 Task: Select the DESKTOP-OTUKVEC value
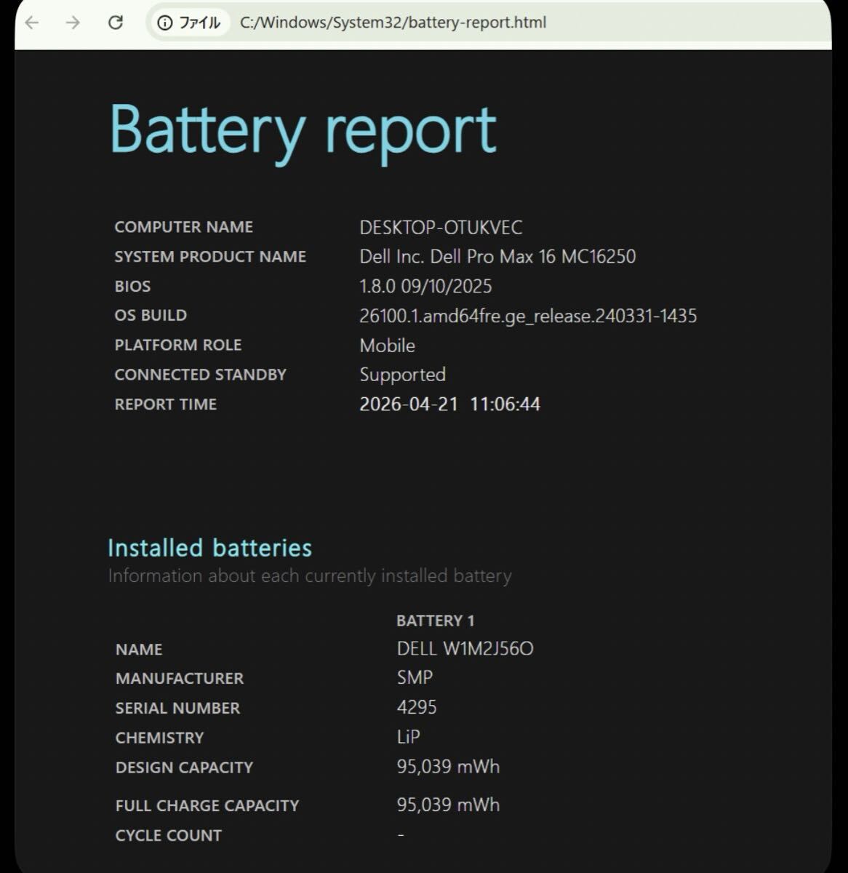441,228
